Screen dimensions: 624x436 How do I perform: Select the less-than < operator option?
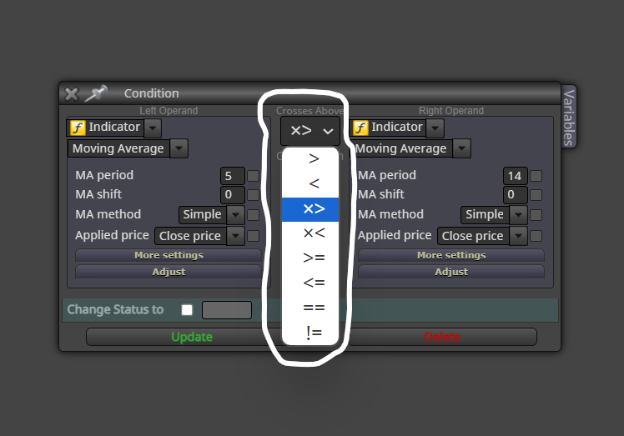click(310, 184)
